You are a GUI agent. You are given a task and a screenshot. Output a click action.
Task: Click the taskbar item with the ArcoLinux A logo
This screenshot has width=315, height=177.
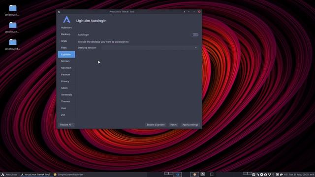[202, 175]
